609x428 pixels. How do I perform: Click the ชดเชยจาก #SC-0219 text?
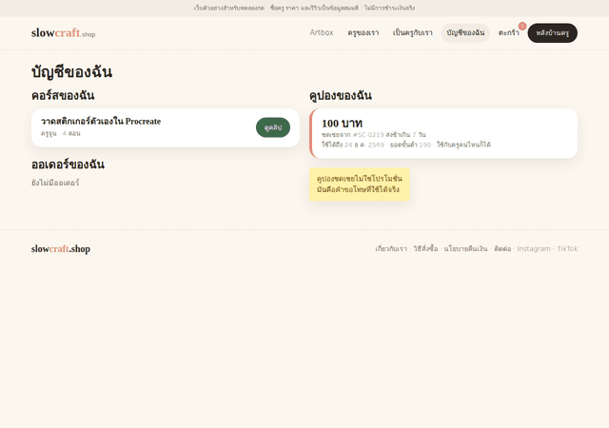coord(374,135)
